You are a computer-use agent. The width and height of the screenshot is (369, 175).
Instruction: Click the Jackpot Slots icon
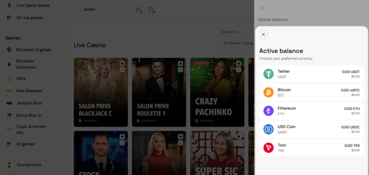coord(9,103)
